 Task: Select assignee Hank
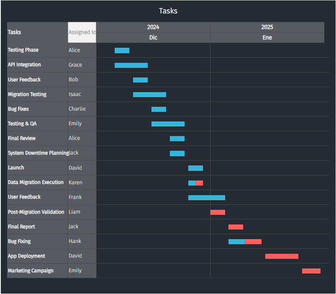click(x=75, y=241)
